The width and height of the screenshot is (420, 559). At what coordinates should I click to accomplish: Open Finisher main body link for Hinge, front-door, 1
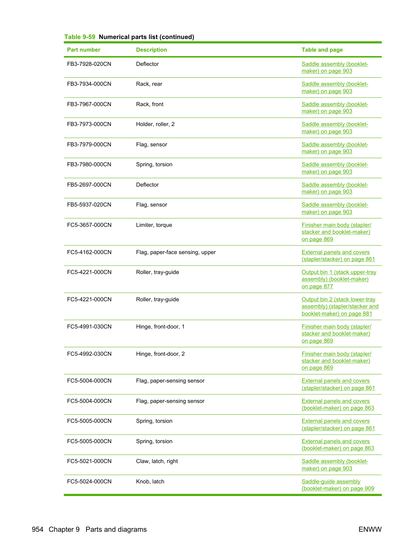click(336, 334)
